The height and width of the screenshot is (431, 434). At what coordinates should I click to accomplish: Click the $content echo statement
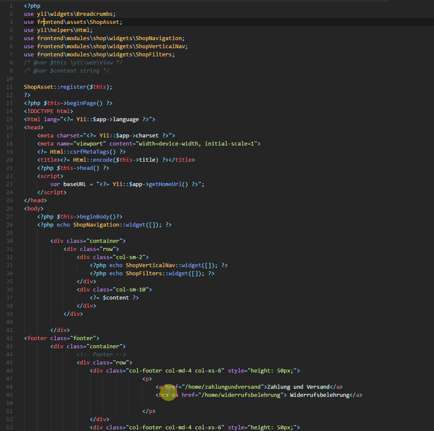click(x=114, y=297)
